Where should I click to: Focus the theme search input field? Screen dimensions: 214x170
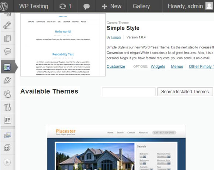(x=129, y=92)
